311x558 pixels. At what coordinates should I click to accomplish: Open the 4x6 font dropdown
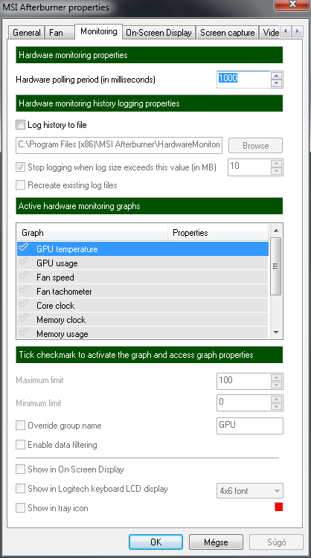[x=250, y=491]
